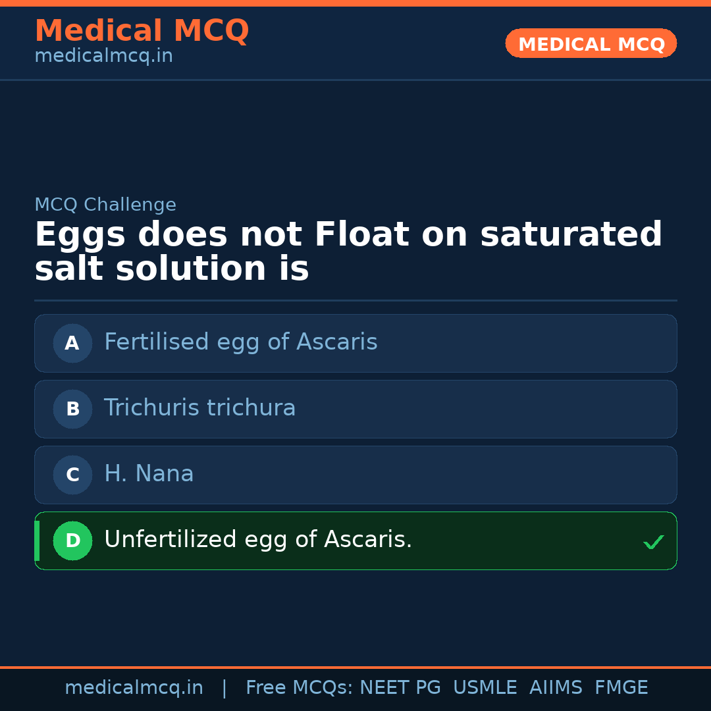Screen dimensions: 711x711
Task: Click medicalmcq.in in the footer
Action: point(134,687)
